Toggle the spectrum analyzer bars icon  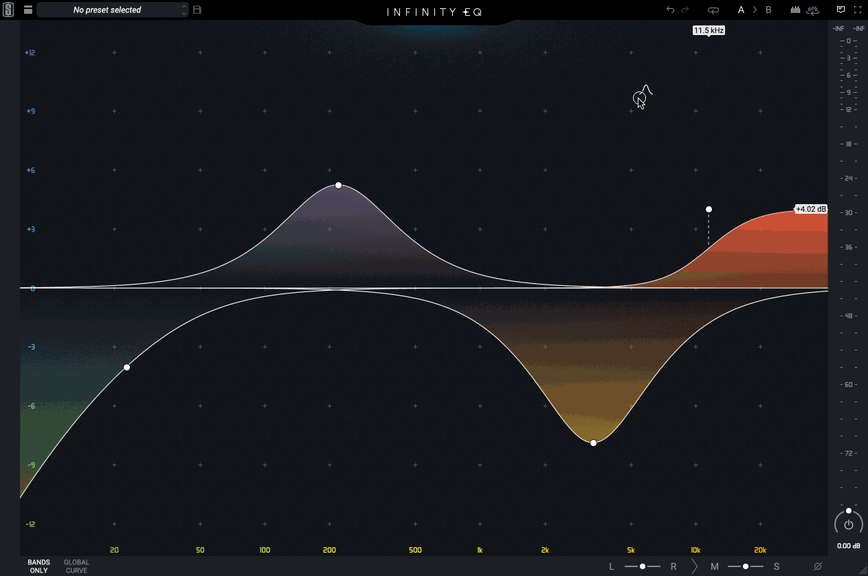(x=795, y=10)
